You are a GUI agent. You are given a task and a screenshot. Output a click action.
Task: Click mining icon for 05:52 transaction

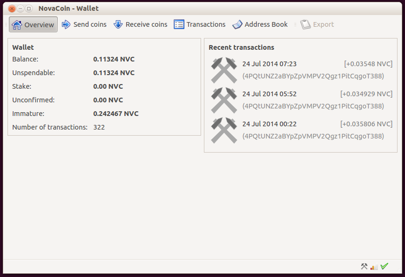point(224,100)
